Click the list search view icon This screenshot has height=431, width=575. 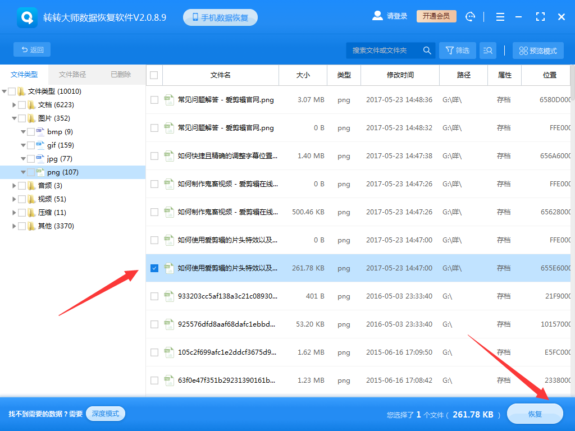488,51
